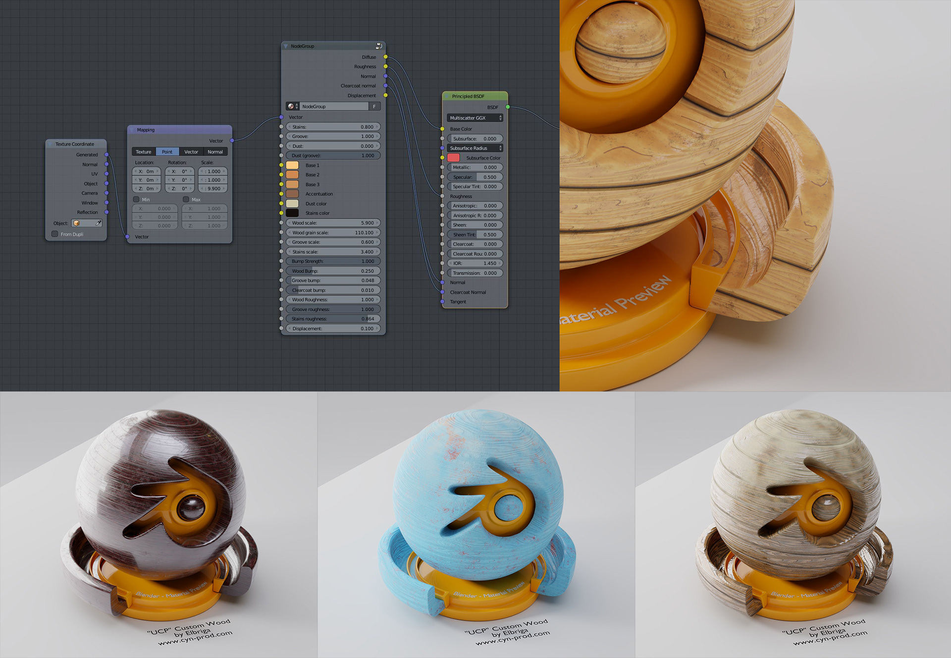Collapse the NodeGroup node with its triangle
This screenshot has width=951, height=658.
tap(286, 46)
